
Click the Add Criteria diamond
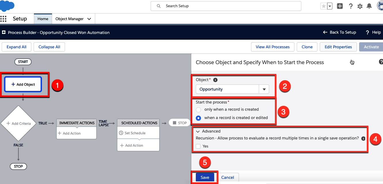[19, 123]
